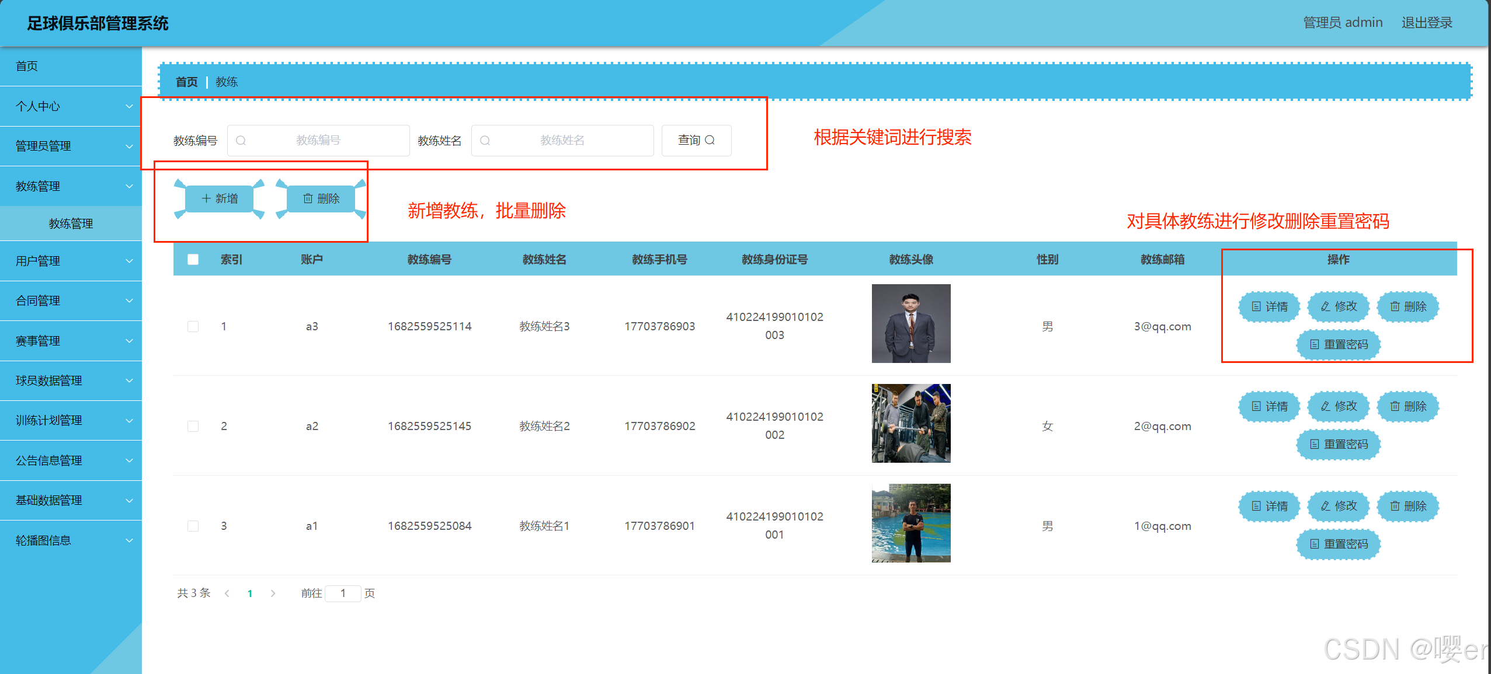Check the checkbox for row a1
This screenshot has width=1491, height=674.
[193, 526]
